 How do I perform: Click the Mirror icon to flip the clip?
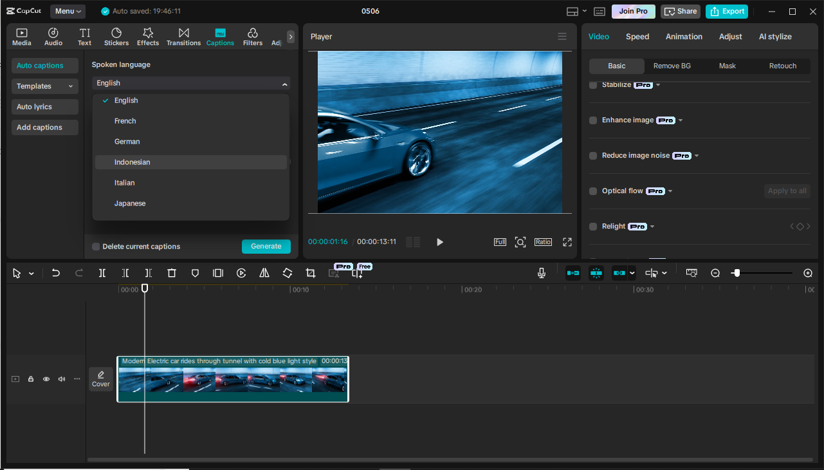(x=264, y=272)
